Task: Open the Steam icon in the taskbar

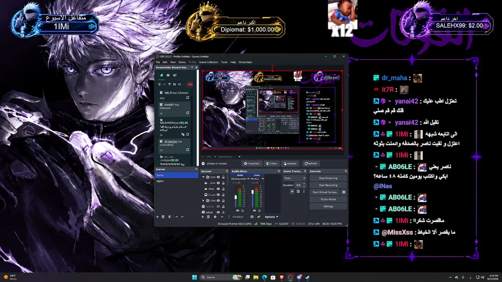Action: 307,277
